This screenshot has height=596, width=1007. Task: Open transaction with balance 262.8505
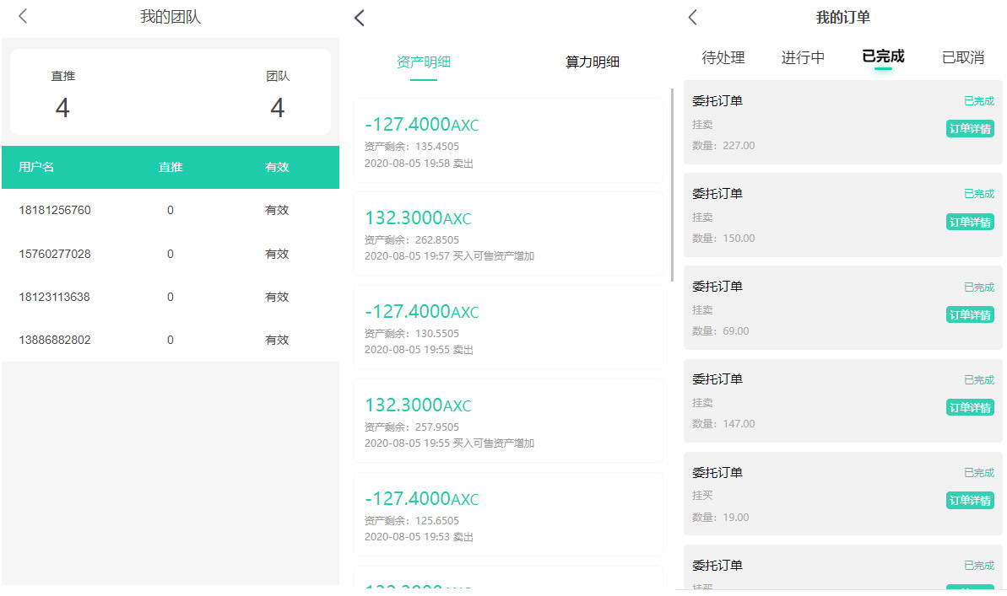point(508,234)
